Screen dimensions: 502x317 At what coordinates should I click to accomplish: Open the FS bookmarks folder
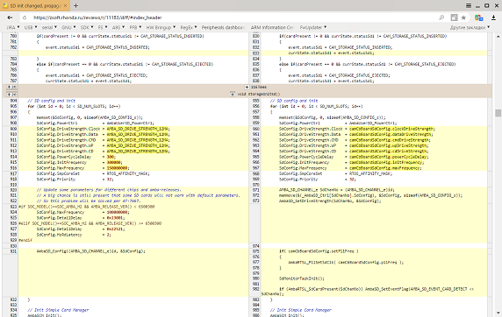coord(103,27)
